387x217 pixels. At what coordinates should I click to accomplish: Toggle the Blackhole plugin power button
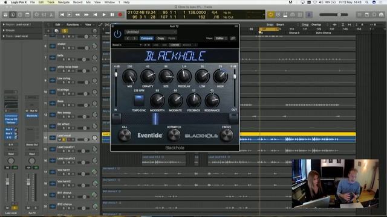pyautogui.click(x=117, y=34)
